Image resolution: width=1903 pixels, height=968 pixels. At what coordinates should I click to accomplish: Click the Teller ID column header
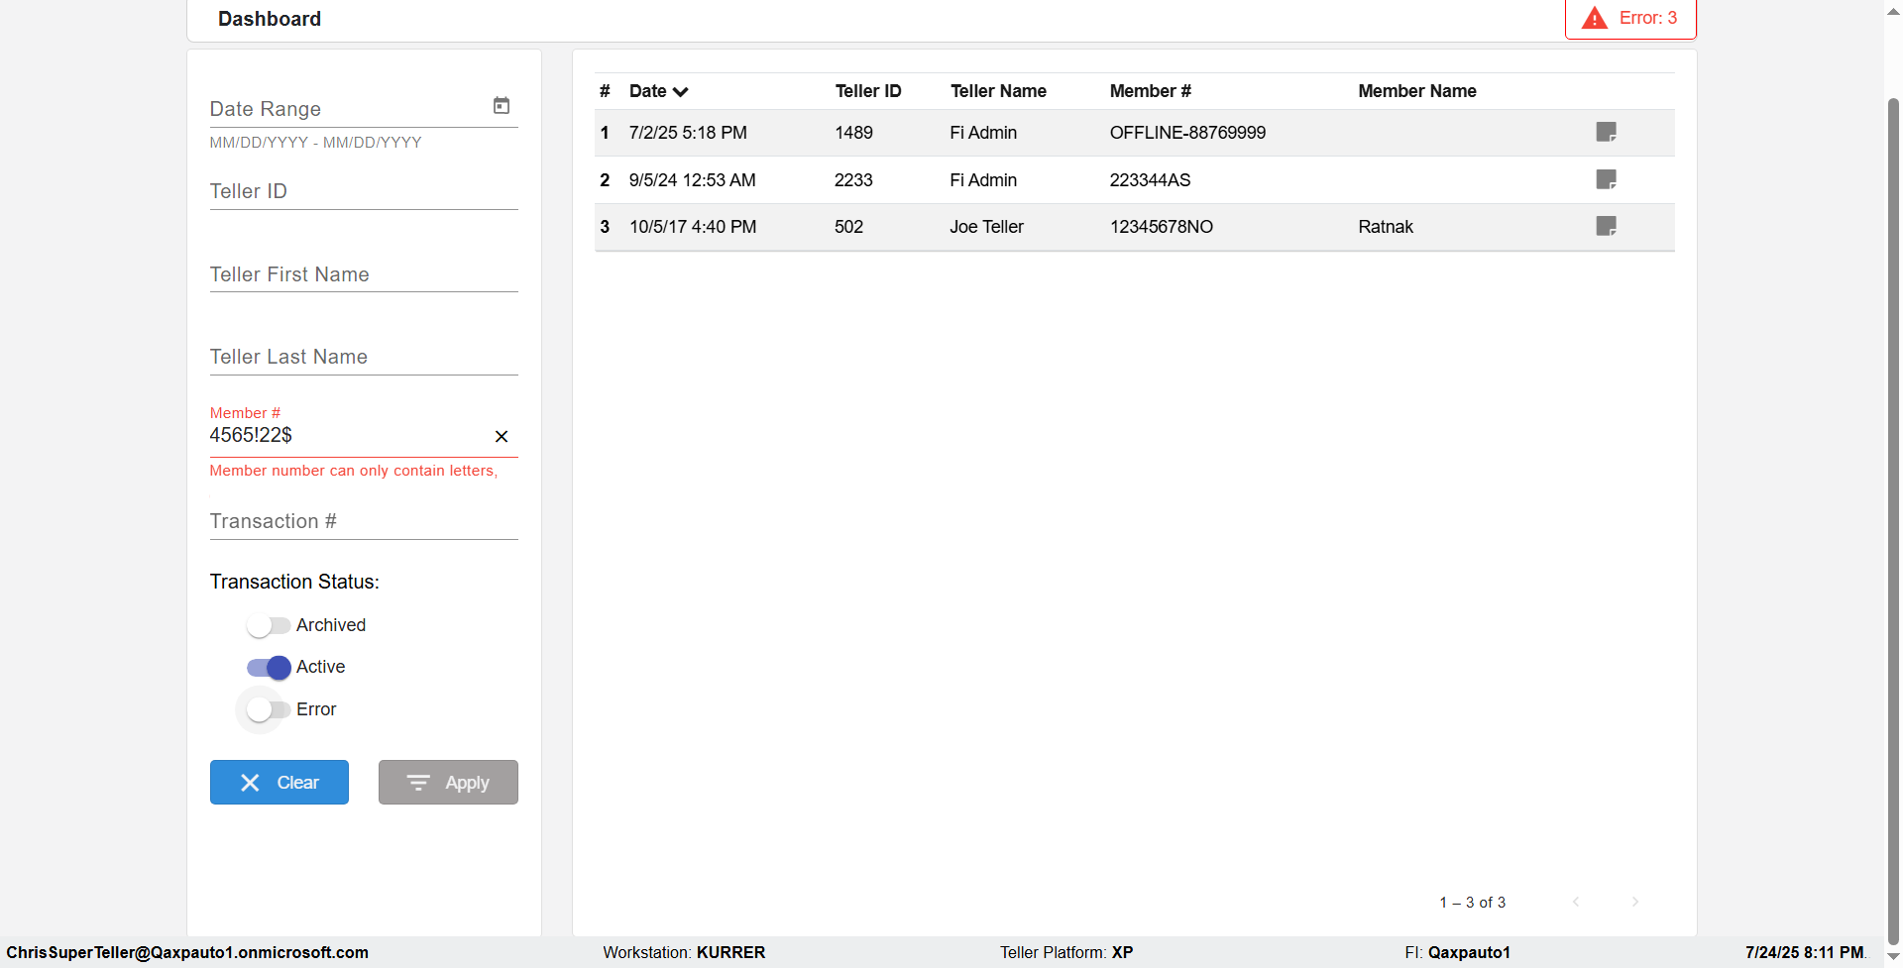click(x=868, y=91)
